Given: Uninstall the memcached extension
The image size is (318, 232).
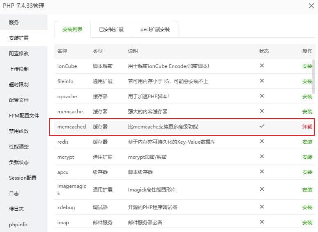Looking at the screenshot, I should [x=307, y=127].
